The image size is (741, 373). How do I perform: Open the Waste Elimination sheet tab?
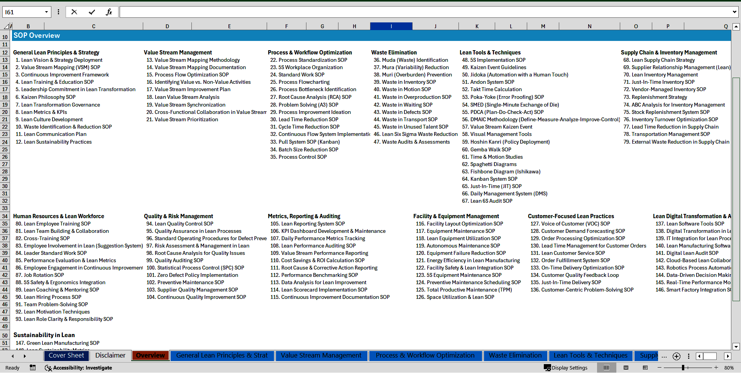[x=515, y=355]
